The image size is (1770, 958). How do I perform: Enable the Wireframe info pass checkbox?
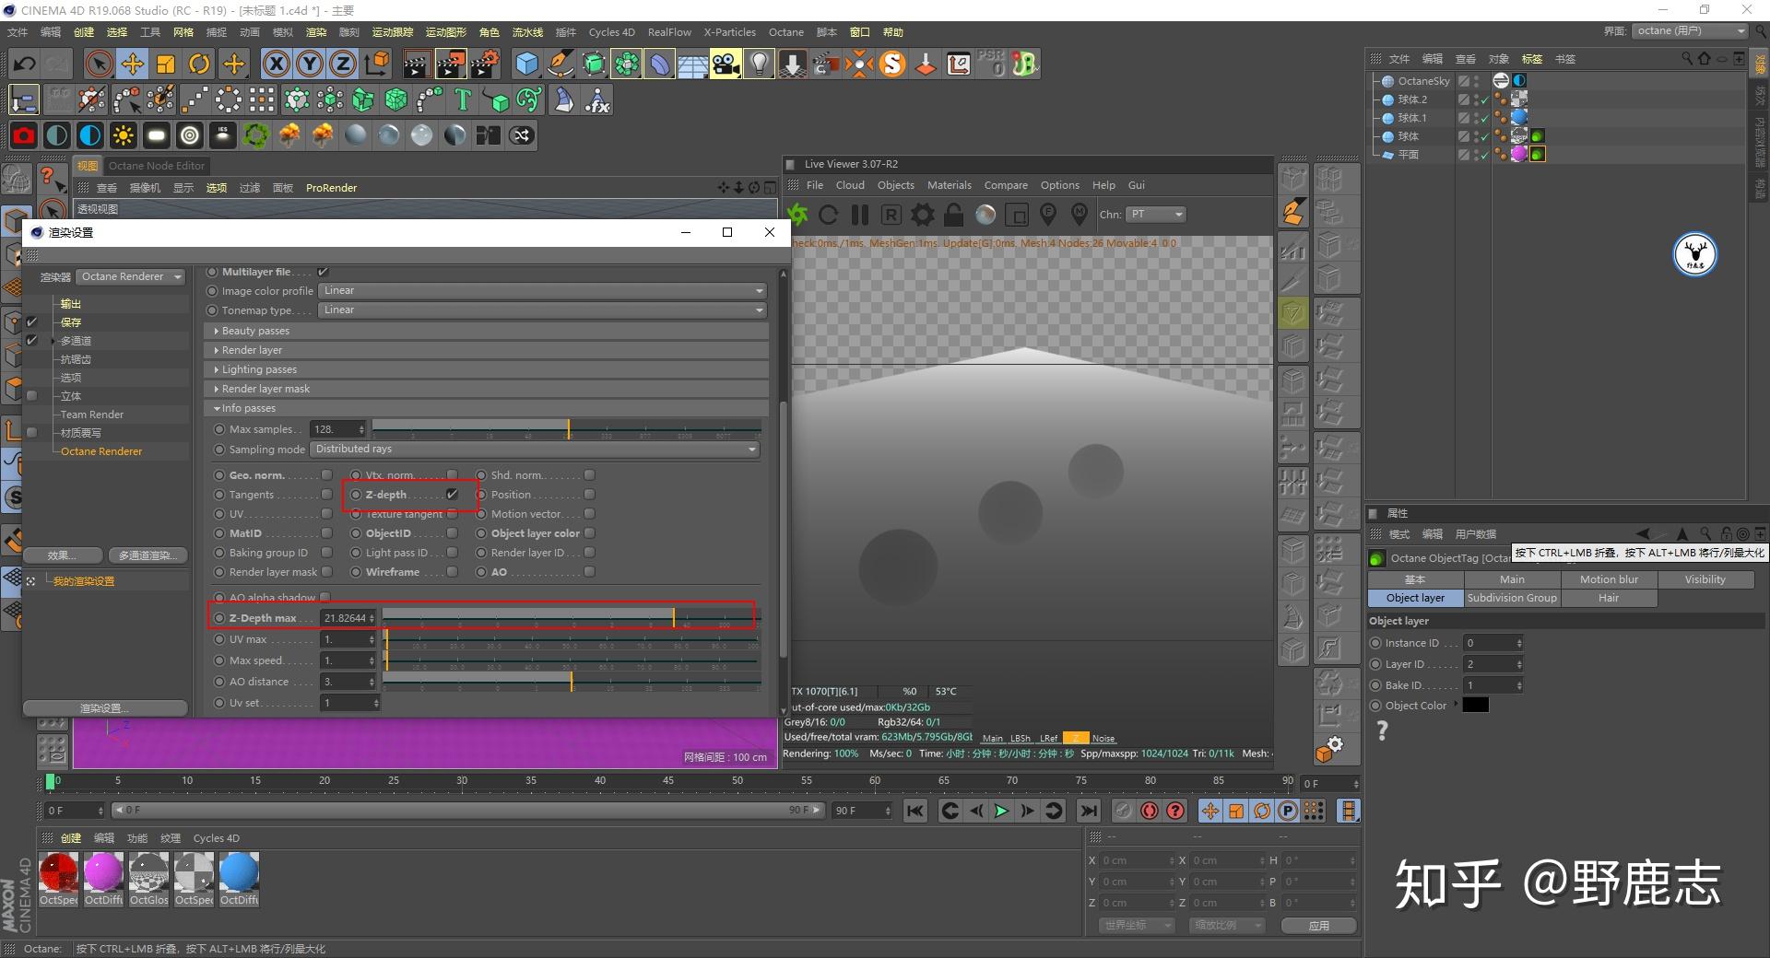[x=452, y=572]
